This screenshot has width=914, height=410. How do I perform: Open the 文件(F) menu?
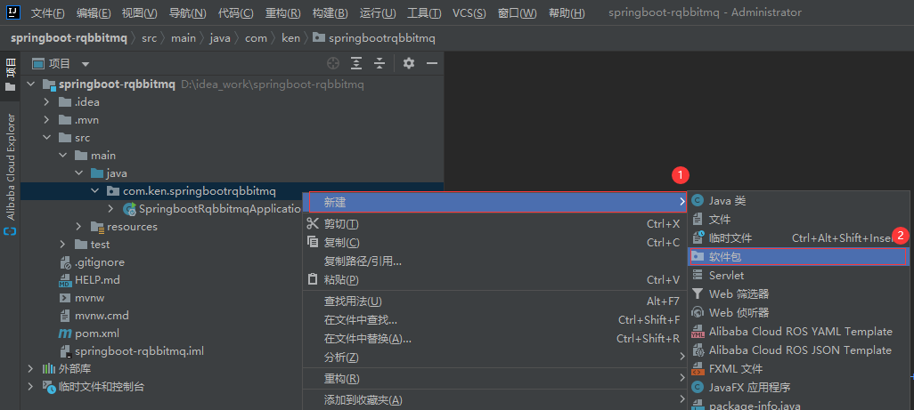(x=48, y=12)
